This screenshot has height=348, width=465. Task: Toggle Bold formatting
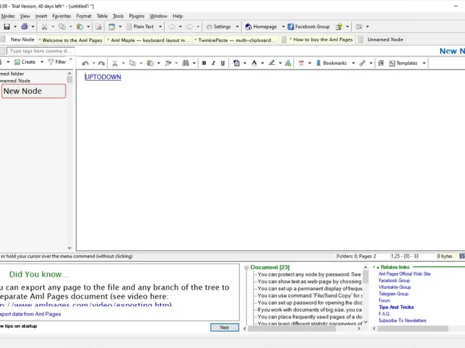204,63
